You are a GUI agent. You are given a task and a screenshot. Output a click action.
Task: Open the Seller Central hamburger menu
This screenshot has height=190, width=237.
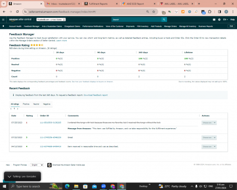3,19
